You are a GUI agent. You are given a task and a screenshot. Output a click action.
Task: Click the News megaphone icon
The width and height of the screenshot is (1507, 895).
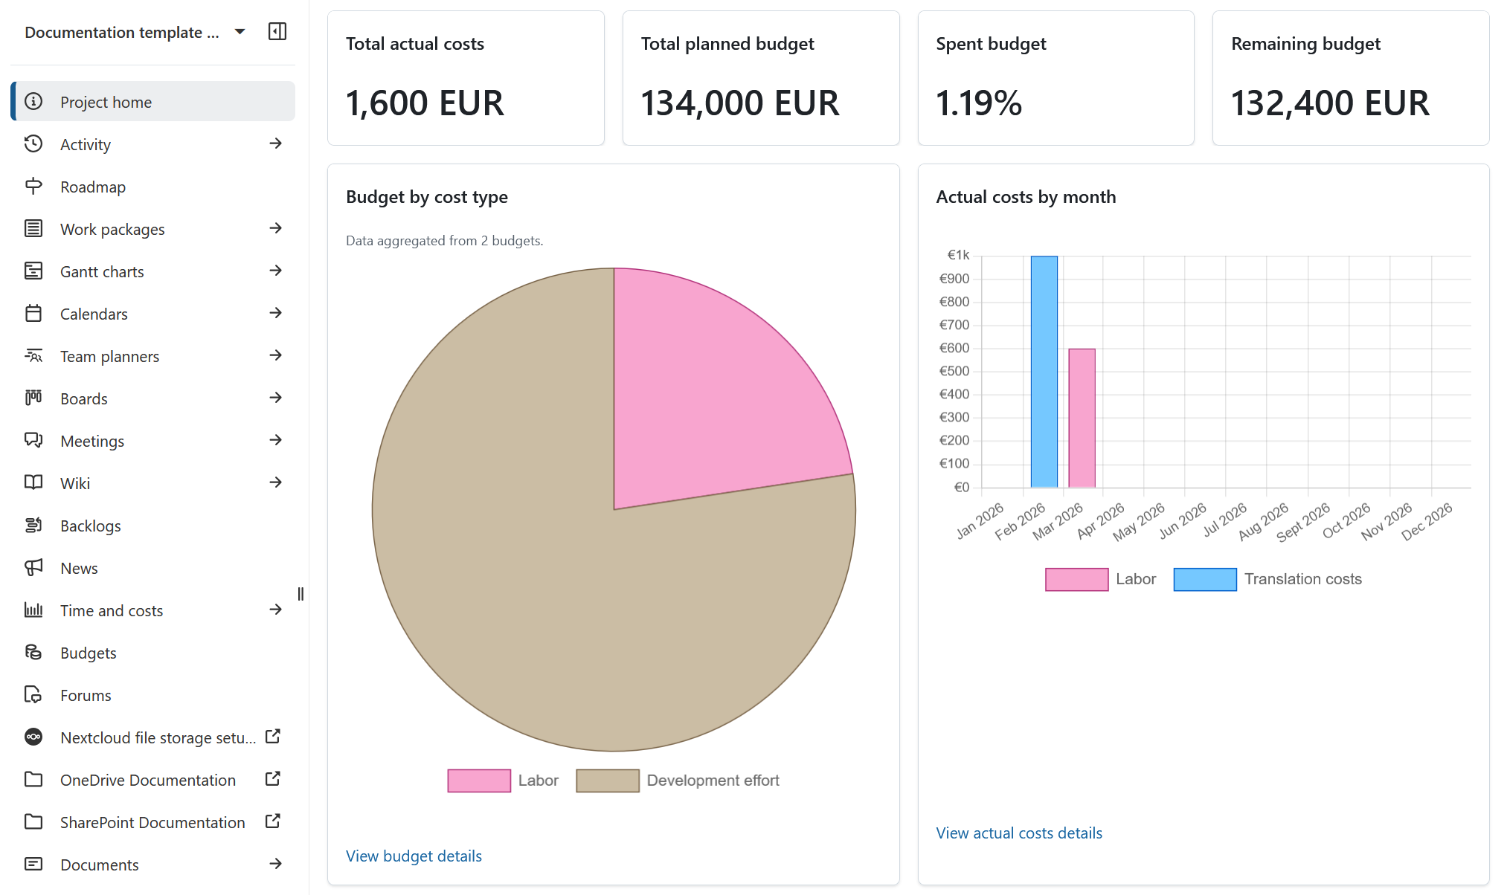[33, 567]
